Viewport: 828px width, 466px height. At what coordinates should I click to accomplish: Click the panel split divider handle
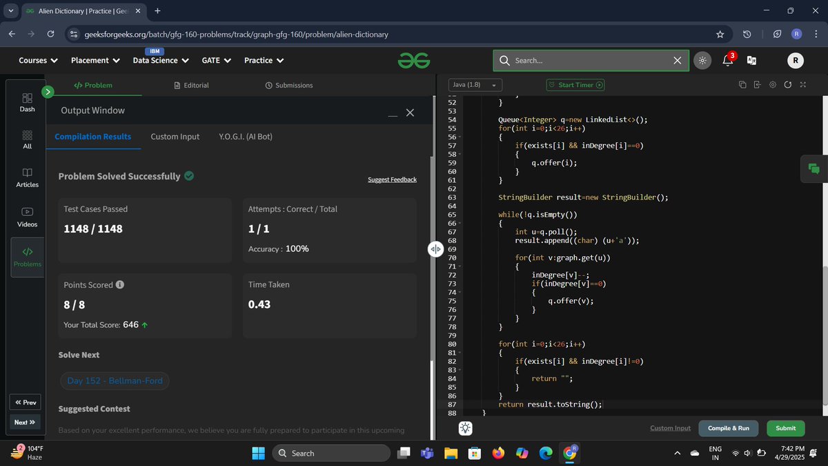[x=435, y=249]
